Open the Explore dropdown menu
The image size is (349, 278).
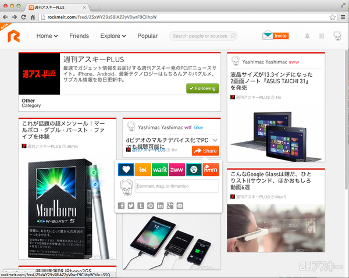[113, 36]
